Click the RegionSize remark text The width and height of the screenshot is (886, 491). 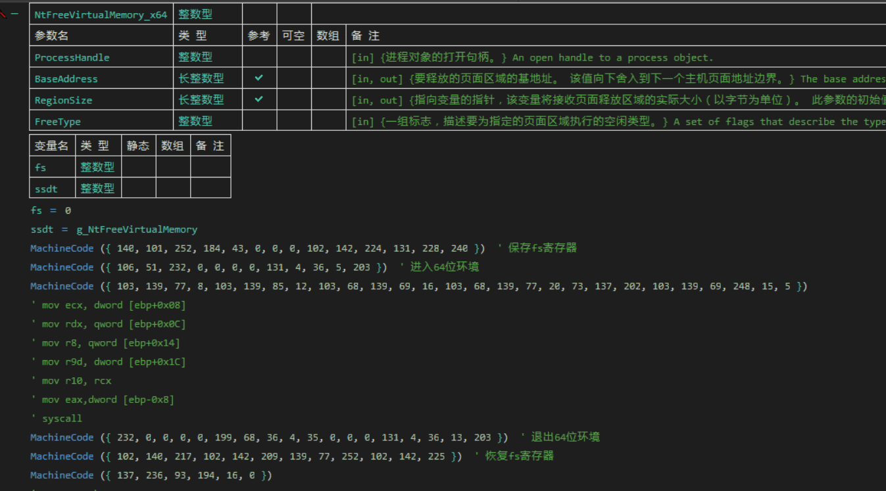618,100
